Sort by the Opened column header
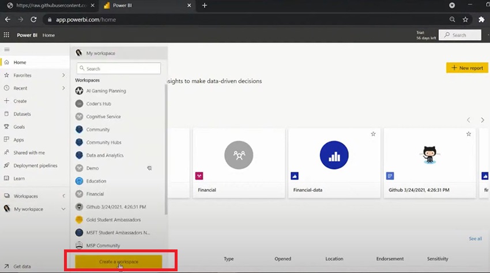Viewport: 490px width, 273px height. [283, 259]
